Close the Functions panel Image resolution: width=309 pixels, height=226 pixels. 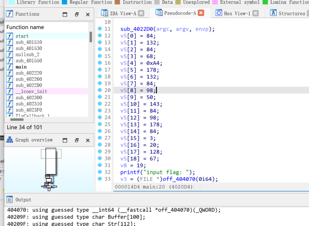point(88,14)
